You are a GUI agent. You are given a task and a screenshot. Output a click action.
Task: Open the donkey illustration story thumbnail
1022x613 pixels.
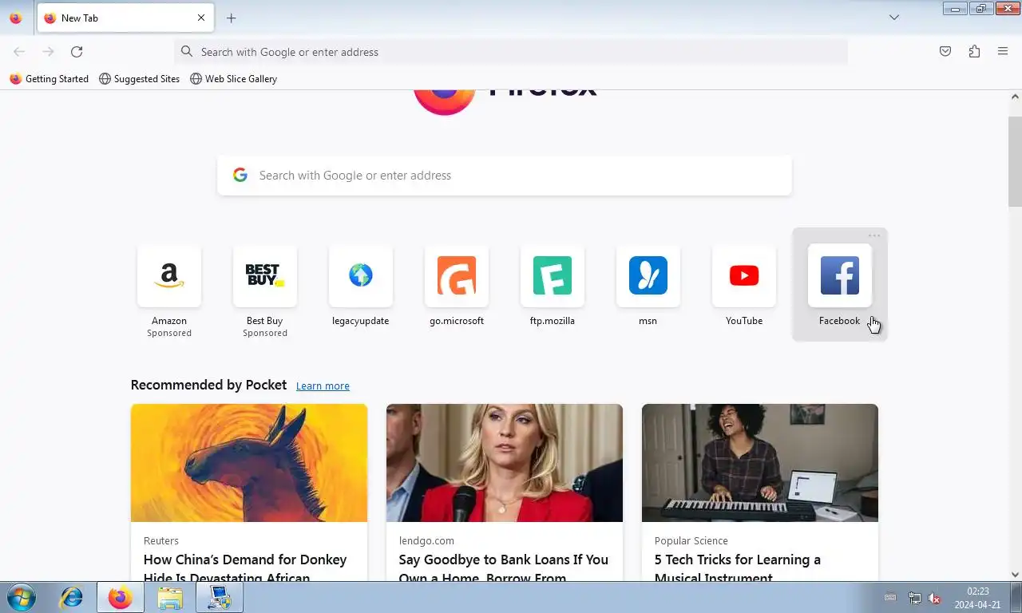coord(249,463)
